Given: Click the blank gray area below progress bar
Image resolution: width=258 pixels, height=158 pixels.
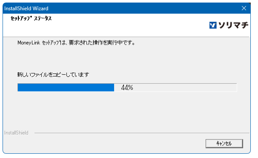Looking at the screenshot, I should 127,112.
